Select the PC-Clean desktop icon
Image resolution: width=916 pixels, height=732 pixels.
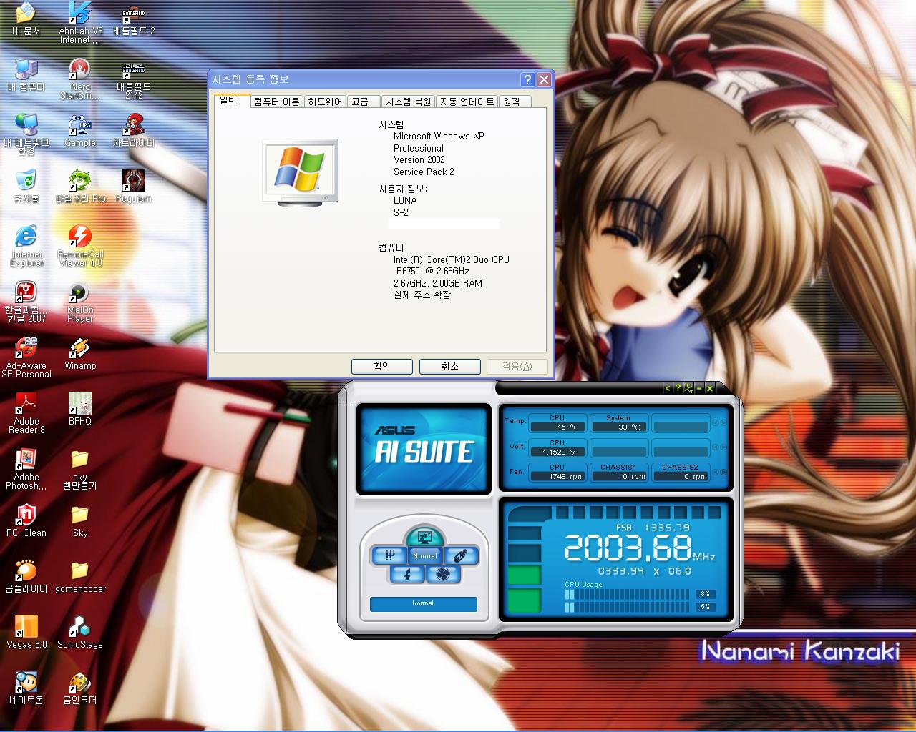pyautogui.click(x=26, y=521)
